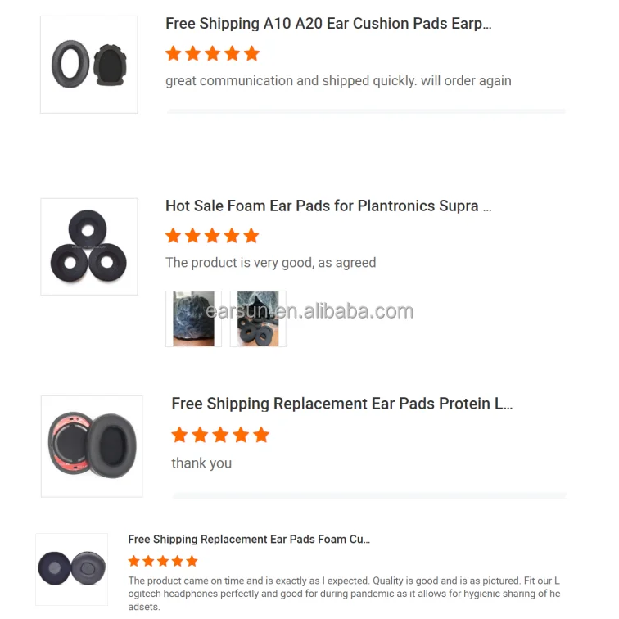Click the great communication and shipped quickly review
The height and width of the screenshot is (619, 619).
[338, 81]
